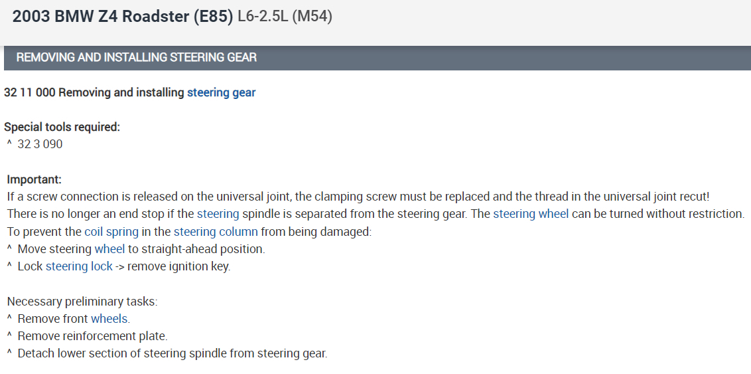
Task: Follow the coil spring link
Action: point(111,232)
